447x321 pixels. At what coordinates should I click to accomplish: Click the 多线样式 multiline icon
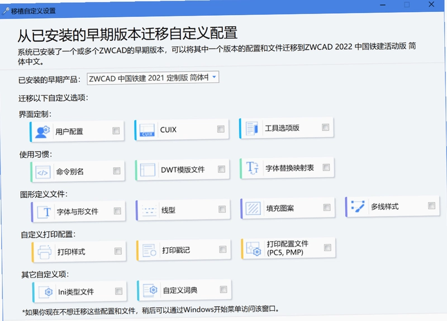point(358,206)
